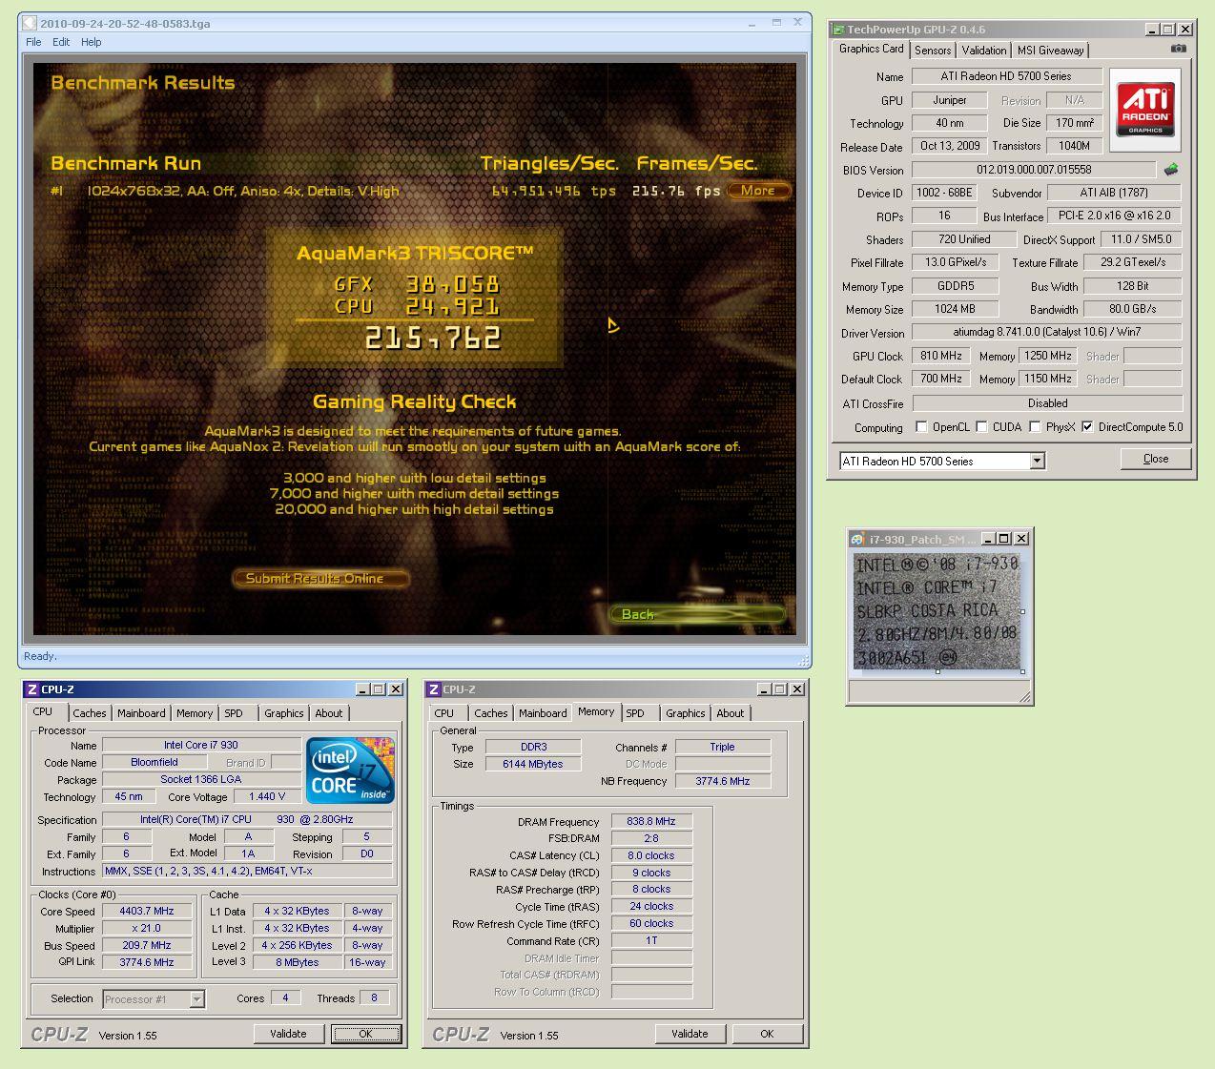Image resolution: width=1215 pixels, height=1069 pixels.
Task: Click the Ready status bar text
Action: 40,656
